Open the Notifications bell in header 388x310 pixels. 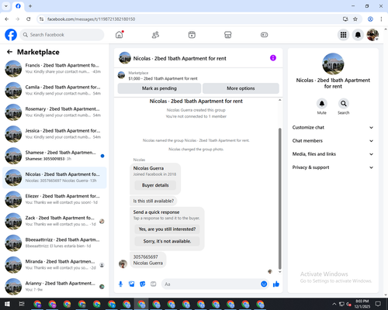click(x=358, y=35)
